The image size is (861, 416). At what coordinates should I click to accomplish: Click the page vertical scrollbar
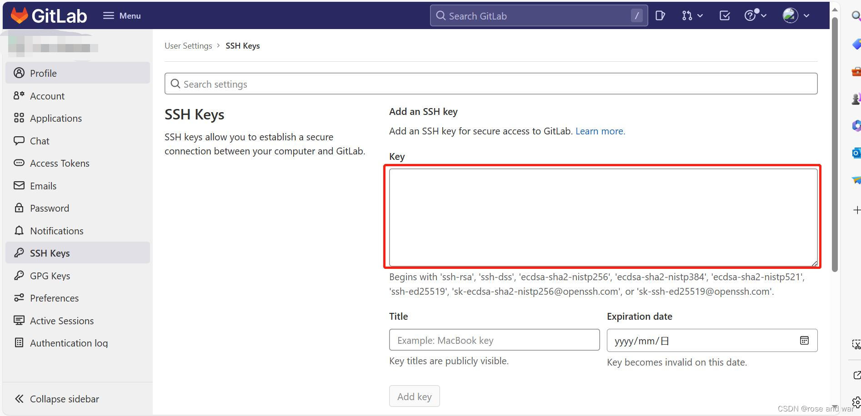coord(835,144)
